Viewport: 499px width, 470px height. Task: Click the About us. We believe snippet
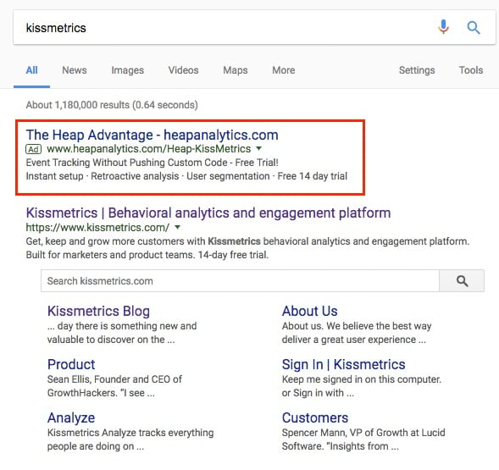click(357, 333)
